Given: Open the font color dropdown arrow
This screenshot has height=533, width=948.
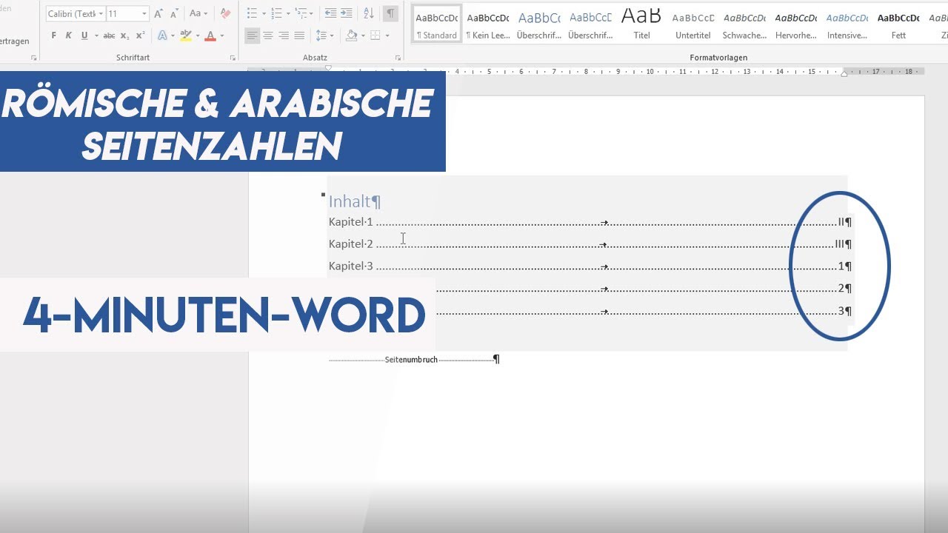Looking at the screenshot, I should [221, 36].
